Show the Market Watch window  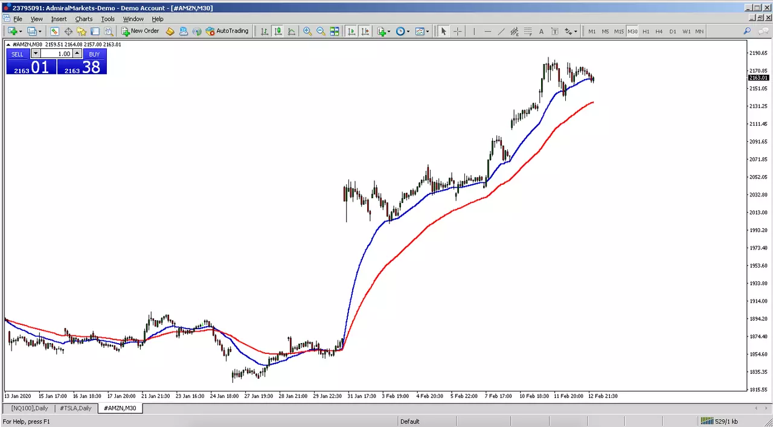point(54,31)
